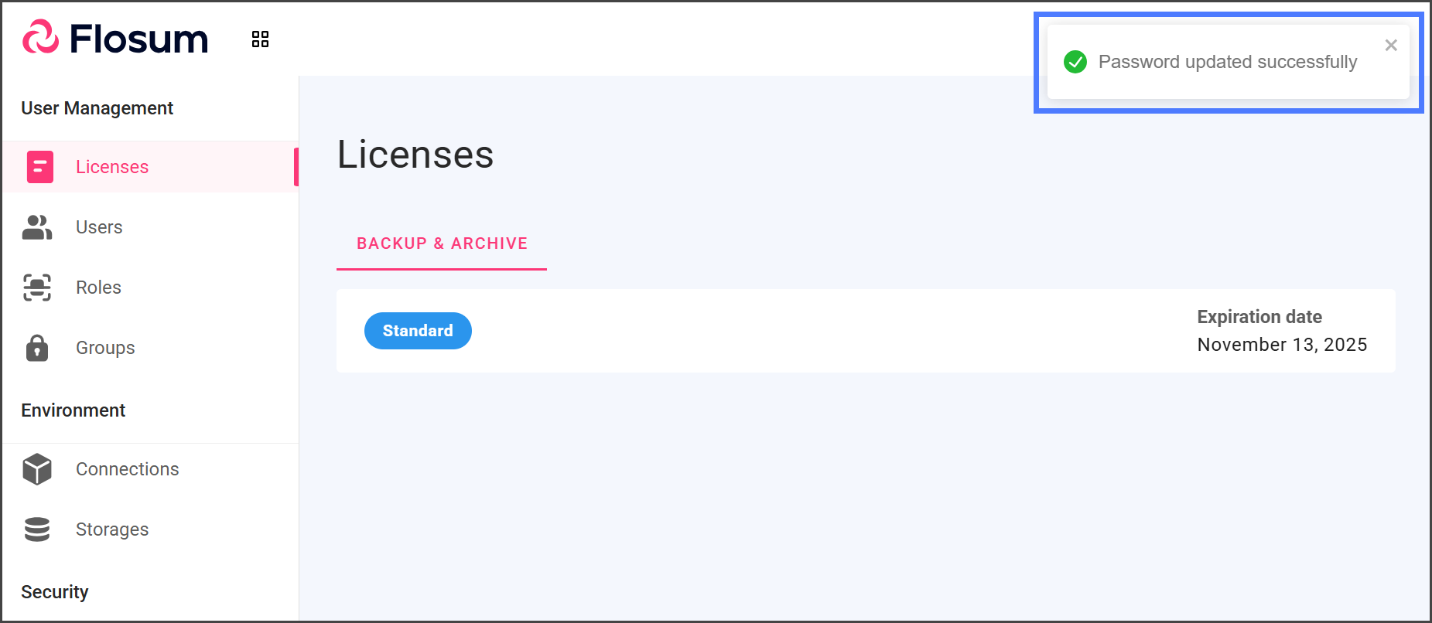
Task: Click the Password updated successfully message
Action: point(1228,62)
